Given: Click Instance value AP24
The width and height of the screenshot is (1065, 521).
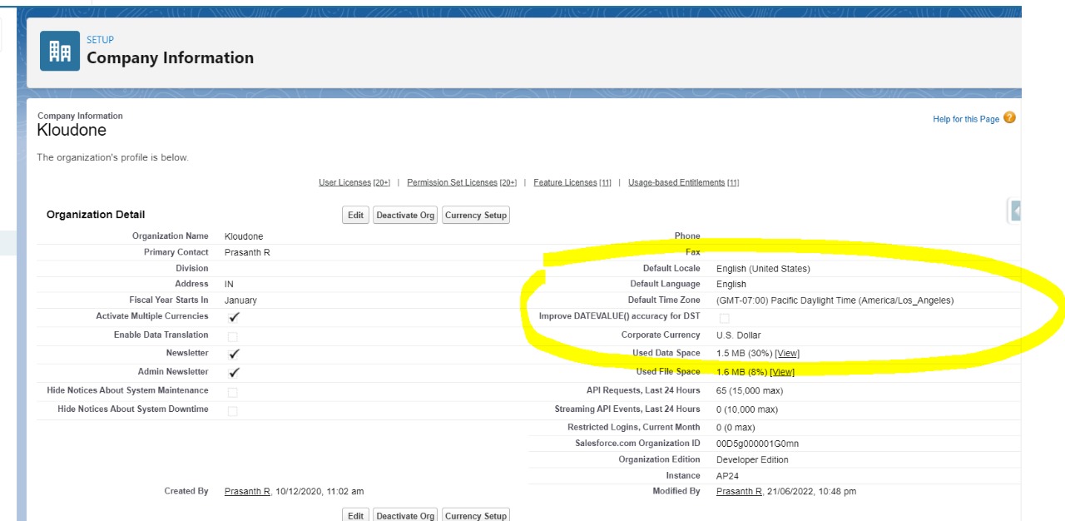Looking at the screenshot, I should (728, 475).
